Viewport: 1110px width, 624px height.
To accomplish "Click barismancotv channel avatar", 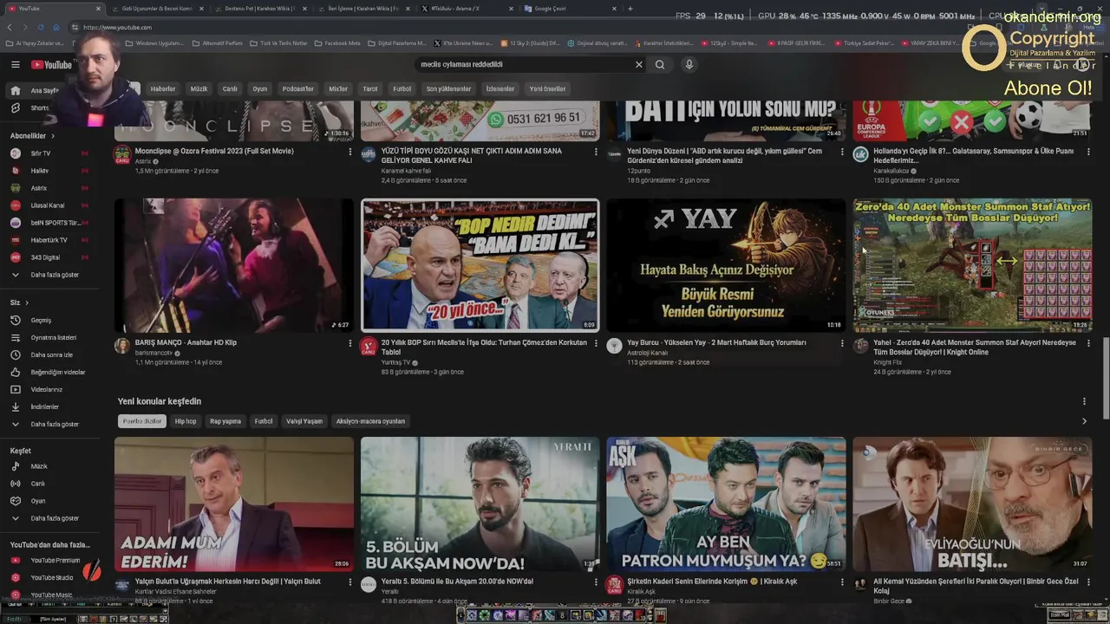I will pyautogui.click(x=122, y=346).
